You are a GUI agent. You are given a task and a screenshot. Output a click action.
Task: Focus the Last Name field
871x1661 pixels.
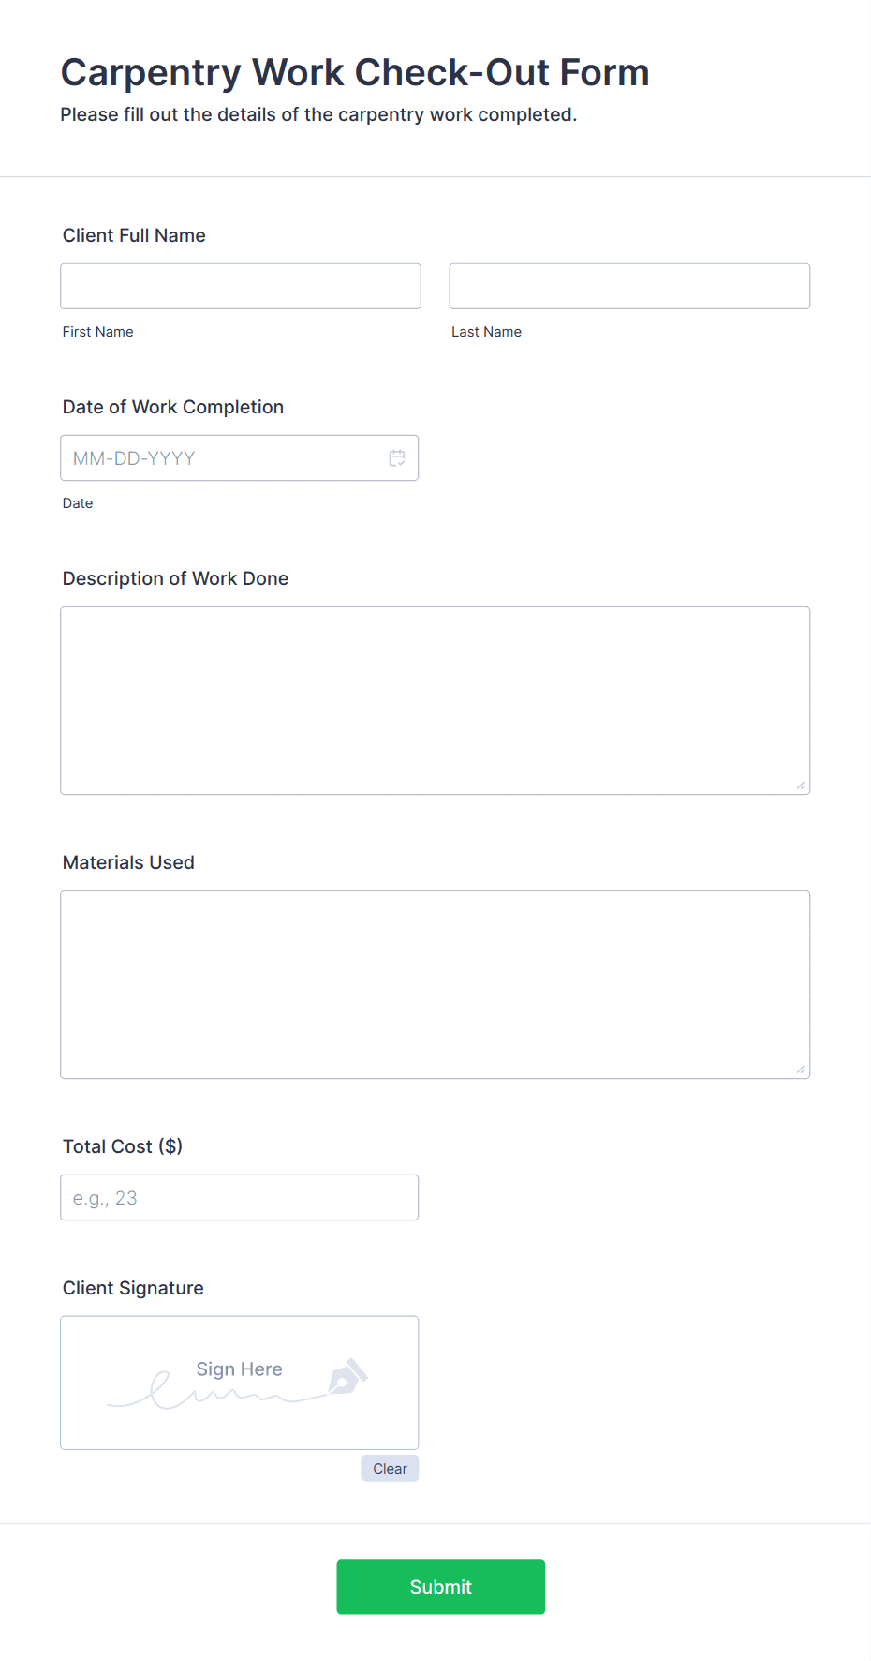629,286
